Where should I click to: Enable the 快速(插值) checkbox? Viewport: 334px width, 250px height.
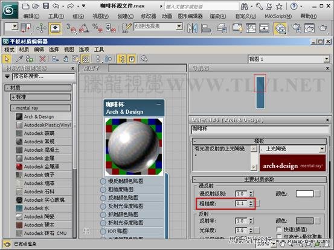(279, 230)
